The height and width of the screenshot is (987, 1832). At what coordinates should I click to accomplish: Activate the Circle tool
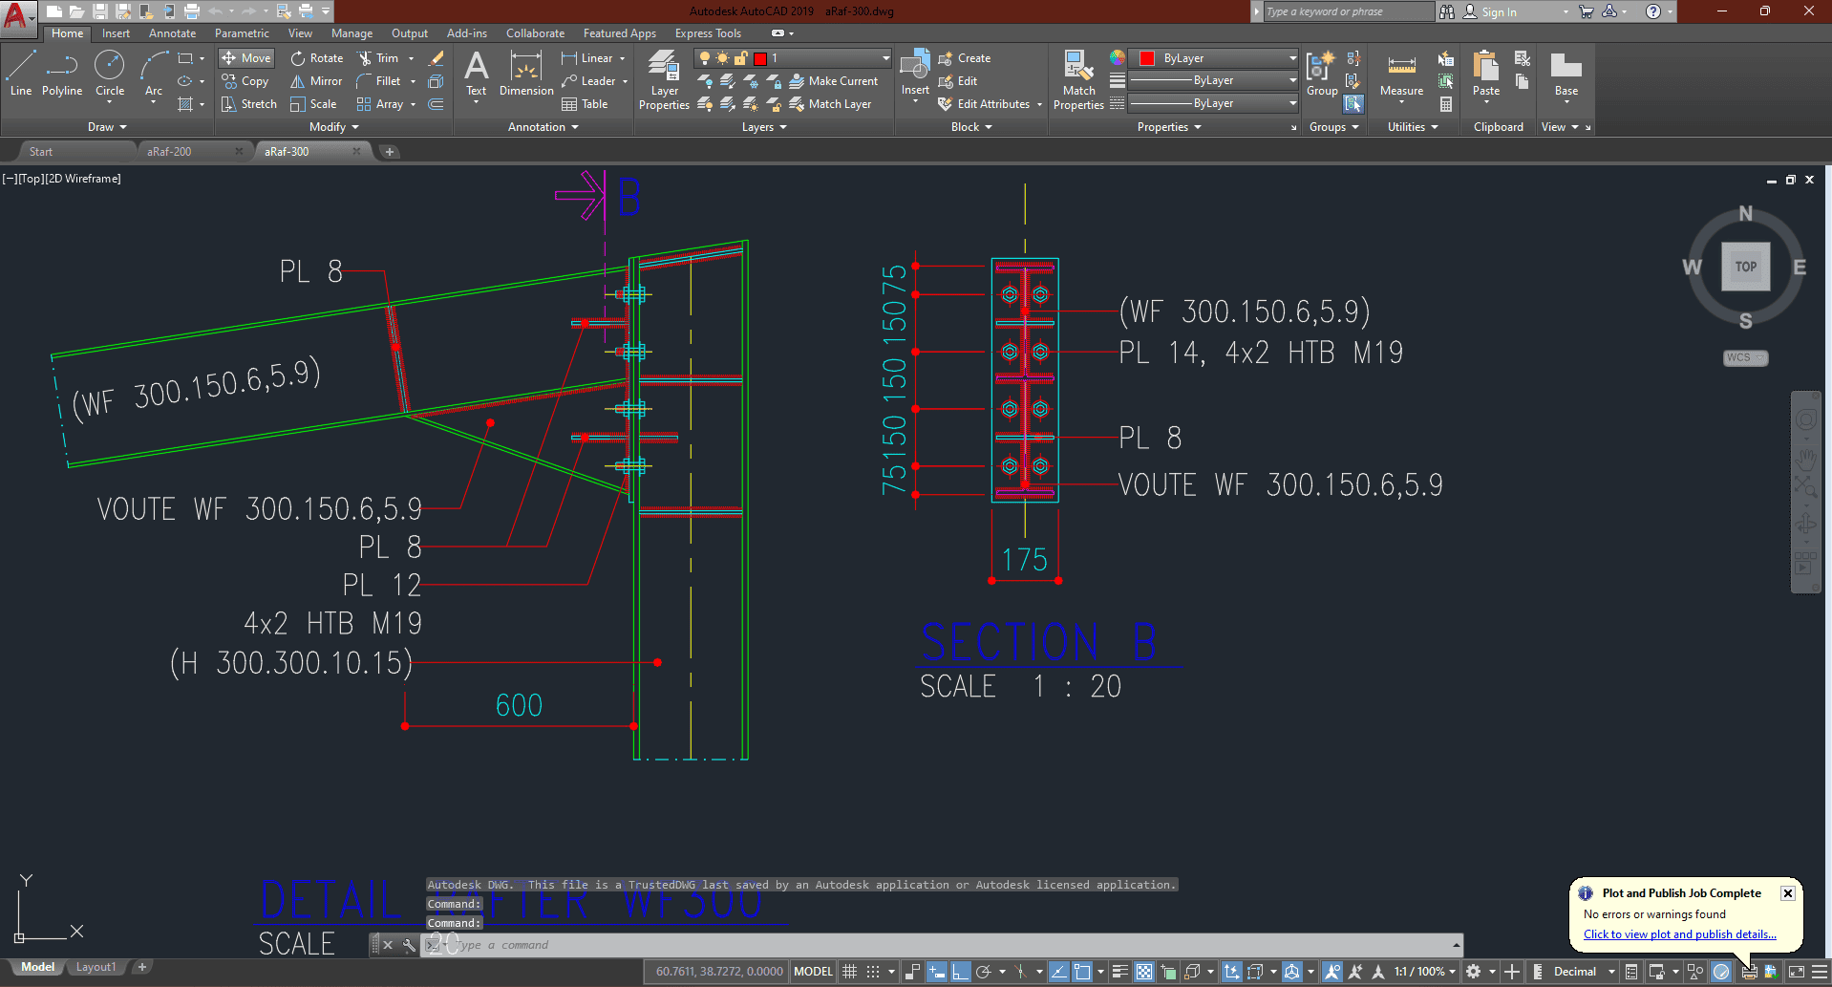(110, 75)
